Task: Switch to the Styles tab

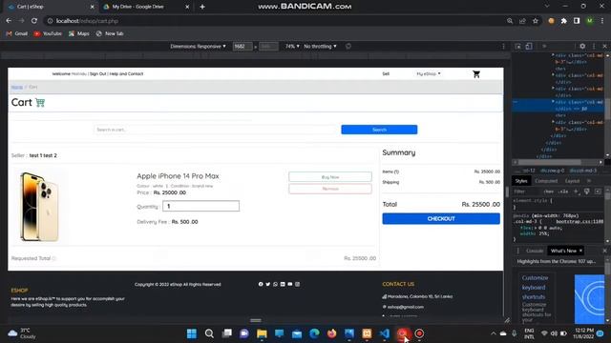Action: click(x=521, y=181)
